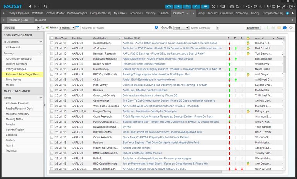Viewport: 297px width, 179px height.
Task: Click the Entitlements button
Action: tap(253, 28)
